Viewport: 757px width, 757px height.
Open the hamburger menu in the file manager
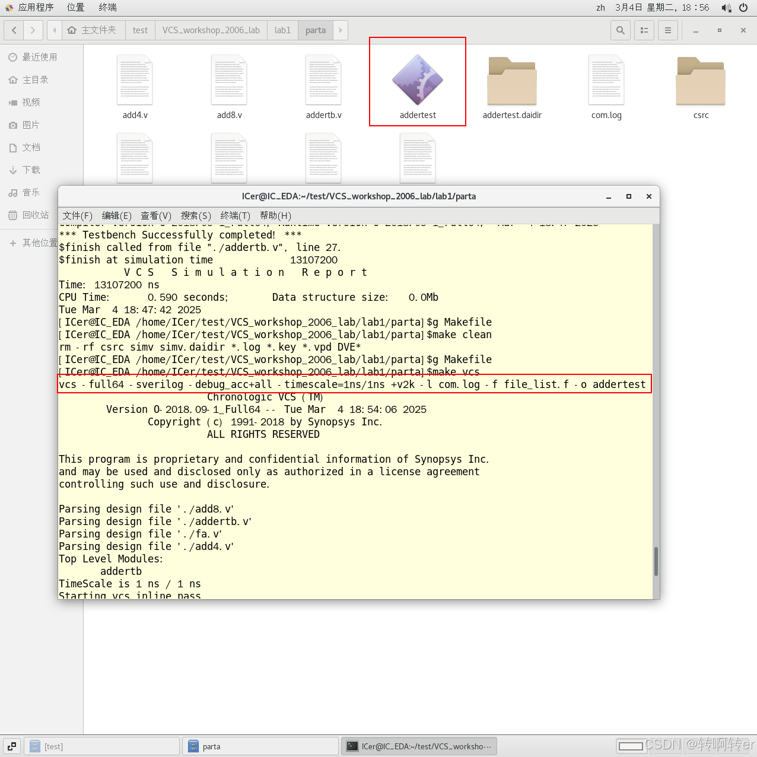667,30
